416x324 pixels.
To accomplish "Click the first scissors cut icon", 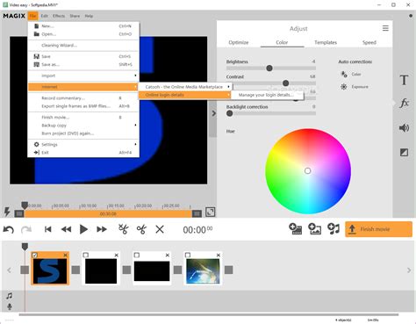I will point(124,229).
